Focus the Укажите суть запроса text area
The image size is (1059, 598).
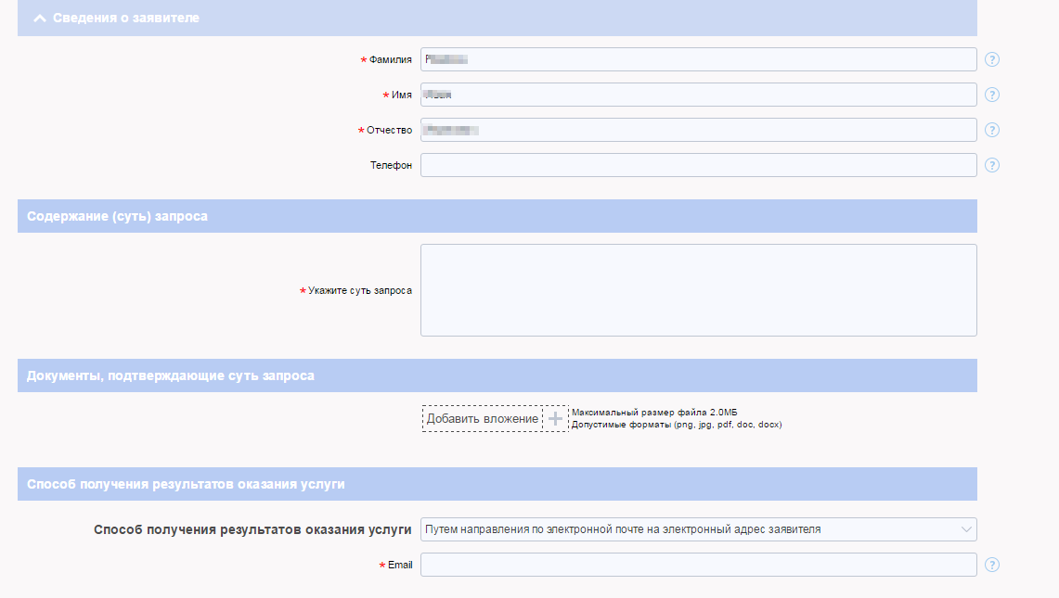[x=698, y=290]
